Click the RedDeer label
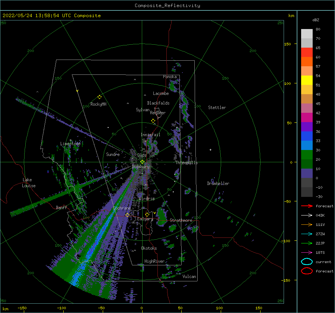The image size is (335, 313). [x=158, y=113]
